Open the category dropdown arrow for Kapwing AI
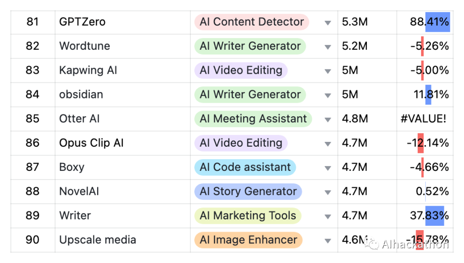464x263 pixels. click(x=328, y=71)
